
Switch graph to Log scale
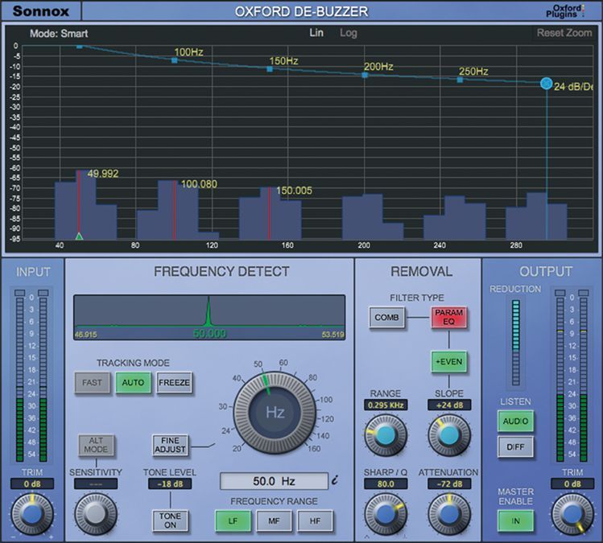point(349,33)
